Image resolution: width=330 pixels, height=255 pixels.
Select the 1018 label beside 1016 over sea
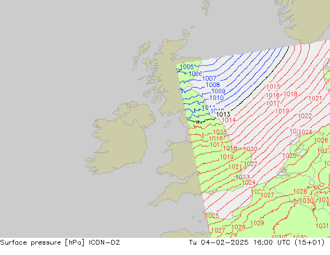tap(290, 94)
